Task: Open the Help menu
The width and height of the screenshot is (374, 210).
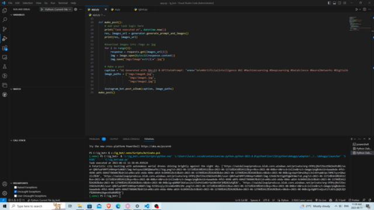Action: pos(73,3)
